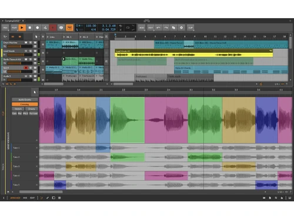
Task: Click the play position display 3.1.3.68
Action: [x=109, y=26]
